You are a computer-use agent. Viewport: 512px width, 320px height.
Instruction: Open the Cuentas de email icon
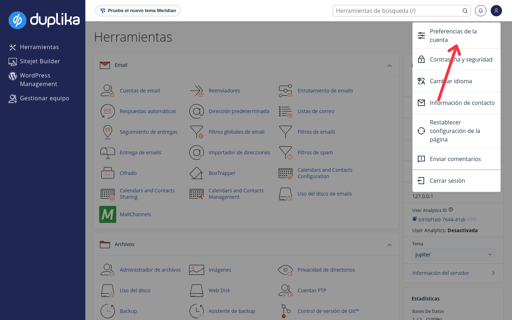coord(107,91)
